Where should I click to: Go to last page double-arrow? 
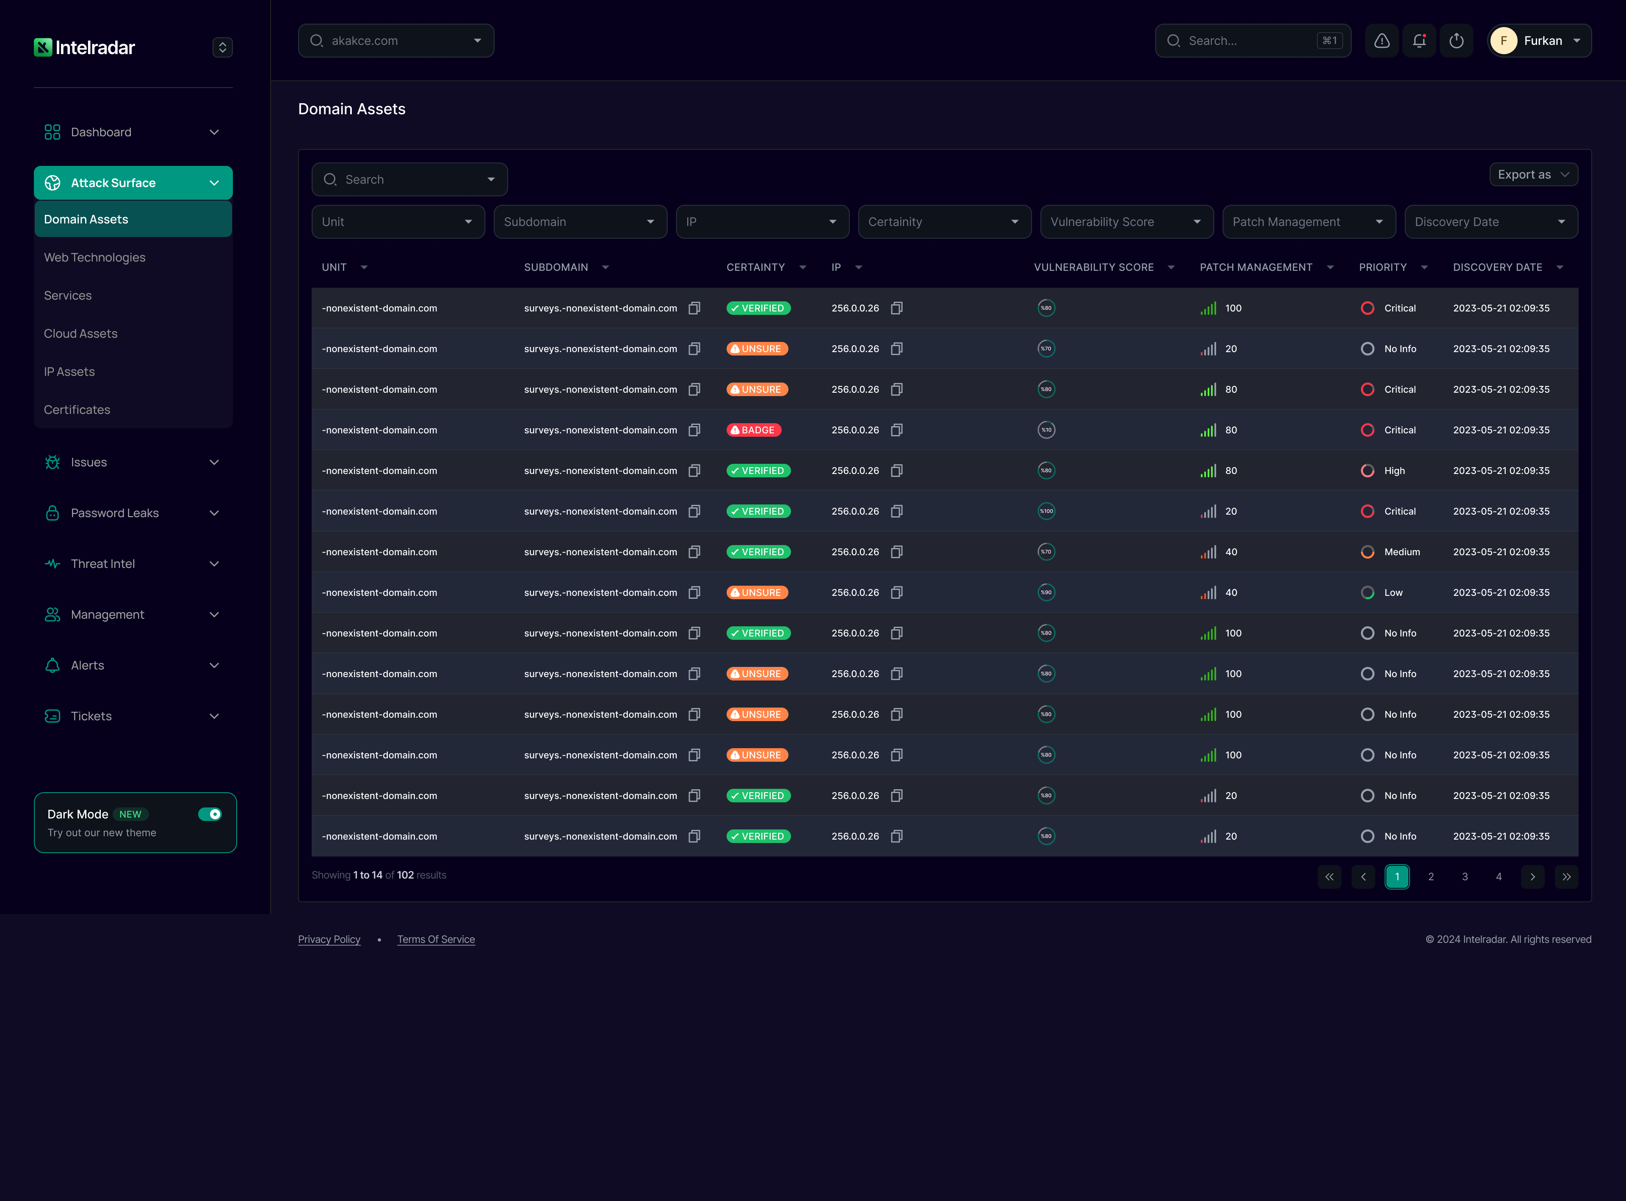click(1565, 877)
